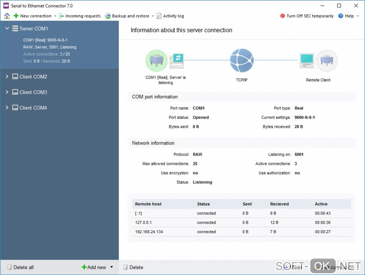This screenshot has width=365, height=275.
Task: Click the Add new button
Action: pos(94,267)
